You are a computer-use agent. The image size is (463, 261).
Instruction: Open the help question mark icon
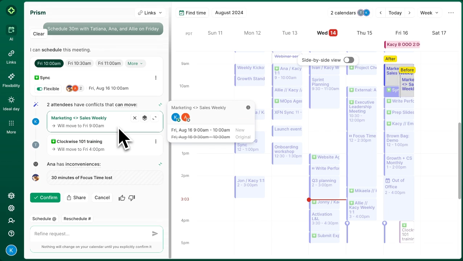[x=11, y=233]
